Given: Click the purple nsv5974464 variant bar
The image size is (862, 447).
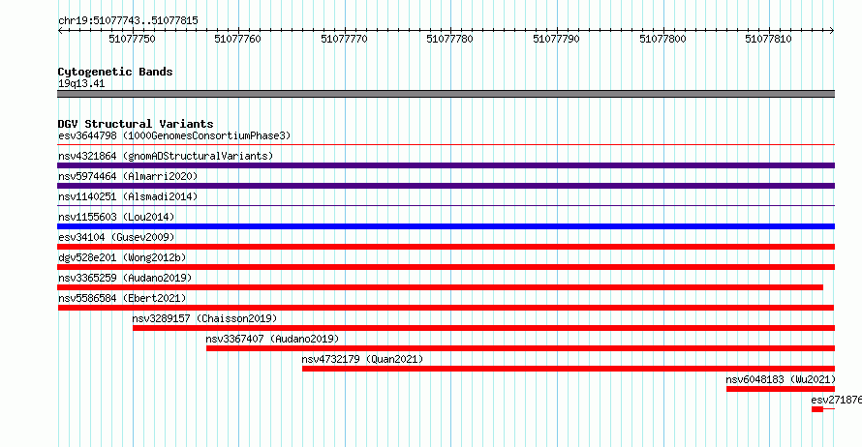Looking at the screenshot, I should point(446,186).
